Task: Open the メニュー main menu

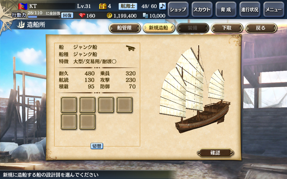Action: point(274,10)
